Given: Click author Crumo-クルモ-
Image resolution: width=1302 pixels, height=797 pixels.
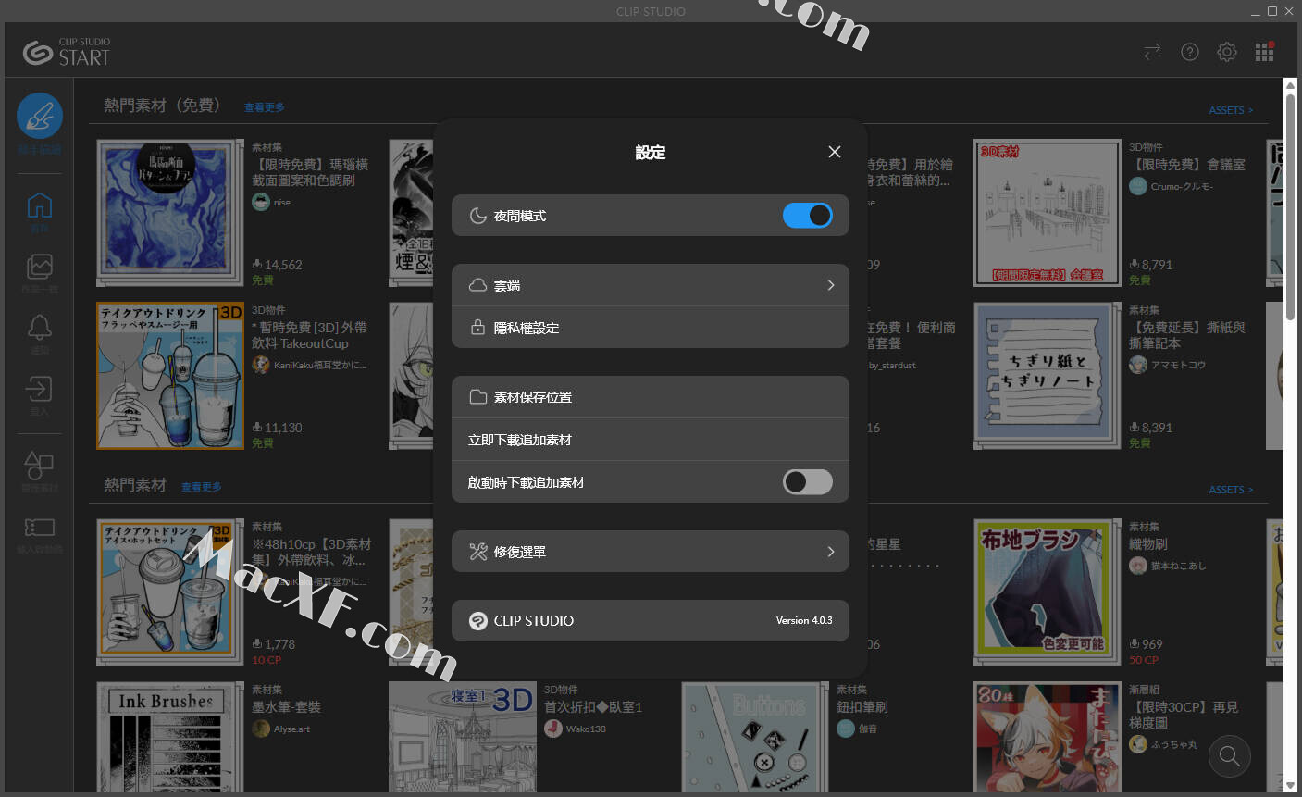Looking at the screenshot, I should (x=1182, y=186).
